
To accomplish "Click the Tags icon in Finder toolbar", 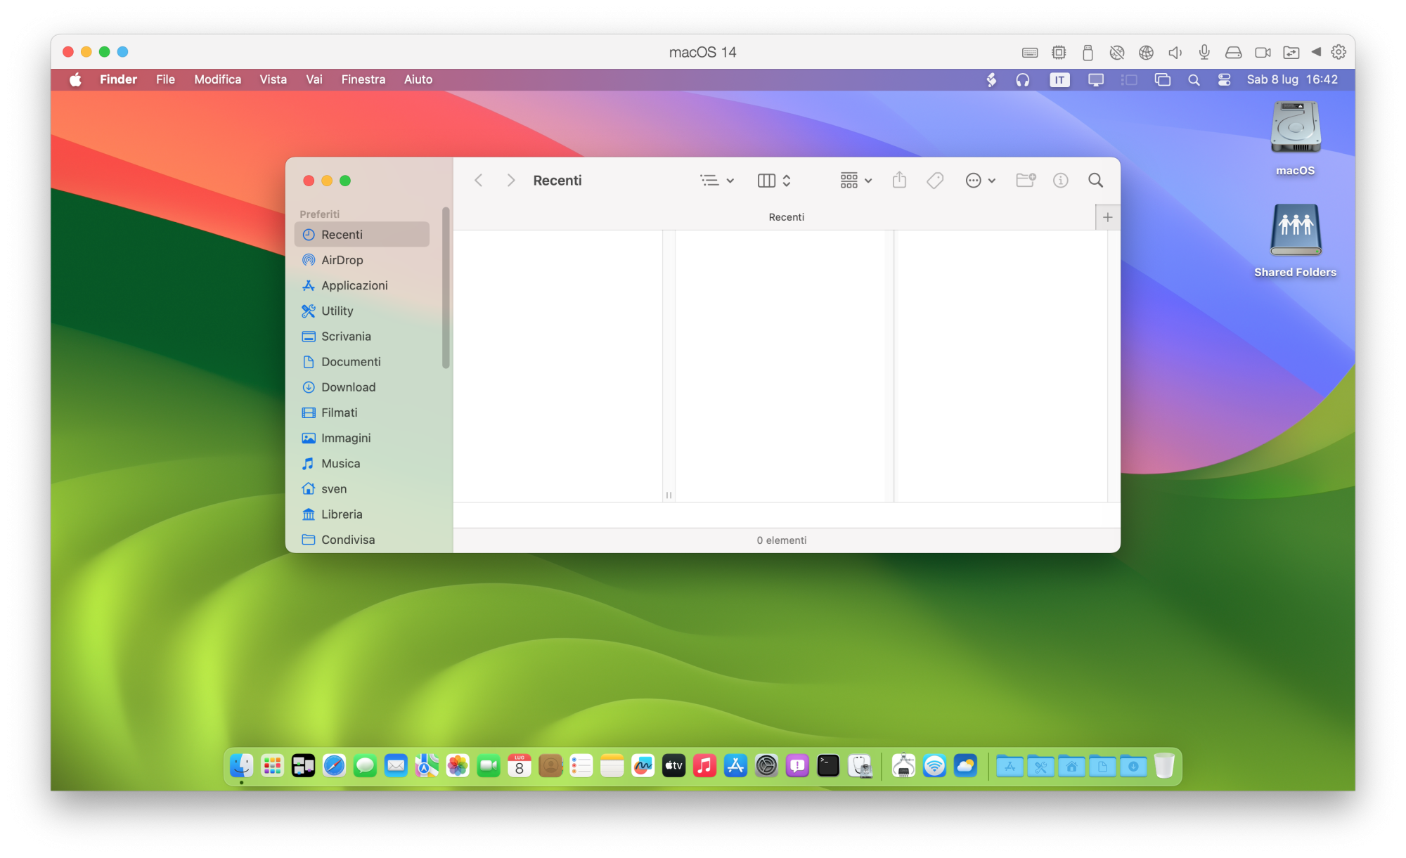I will tap(935, 181).
